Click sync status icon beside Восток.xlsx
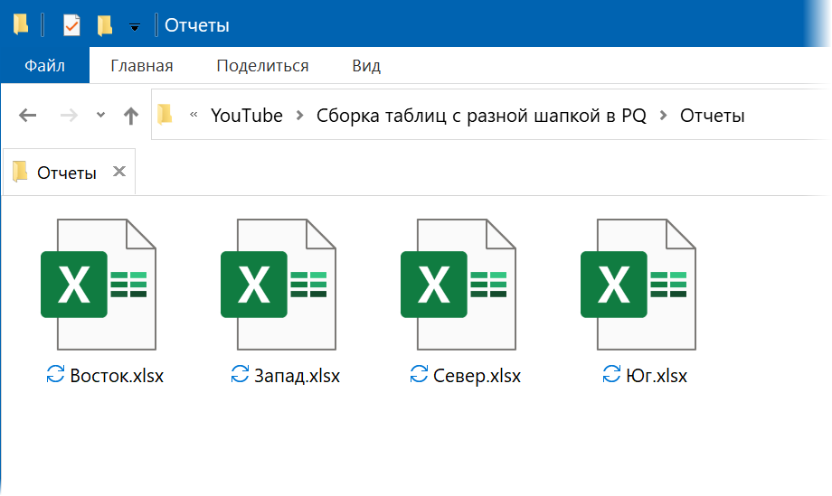The image size is (832, 496). pos(55,374)
